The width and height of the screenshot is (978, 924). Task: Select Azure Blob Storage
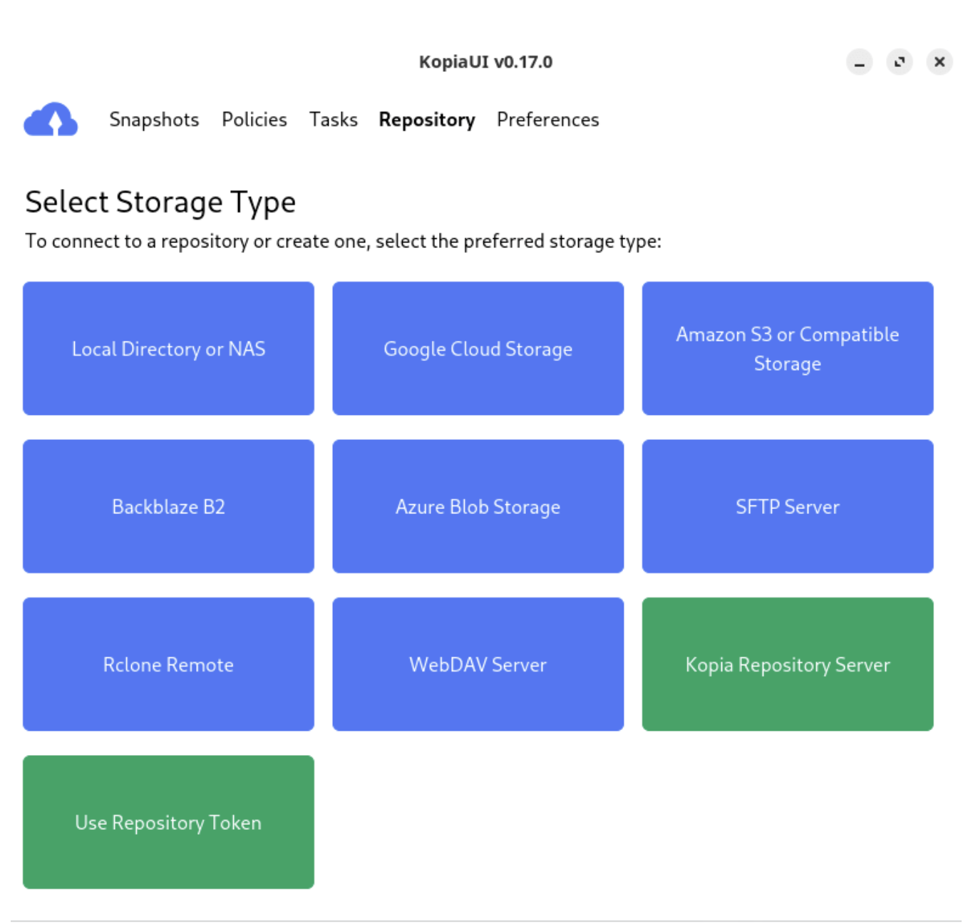pos(478,506)
